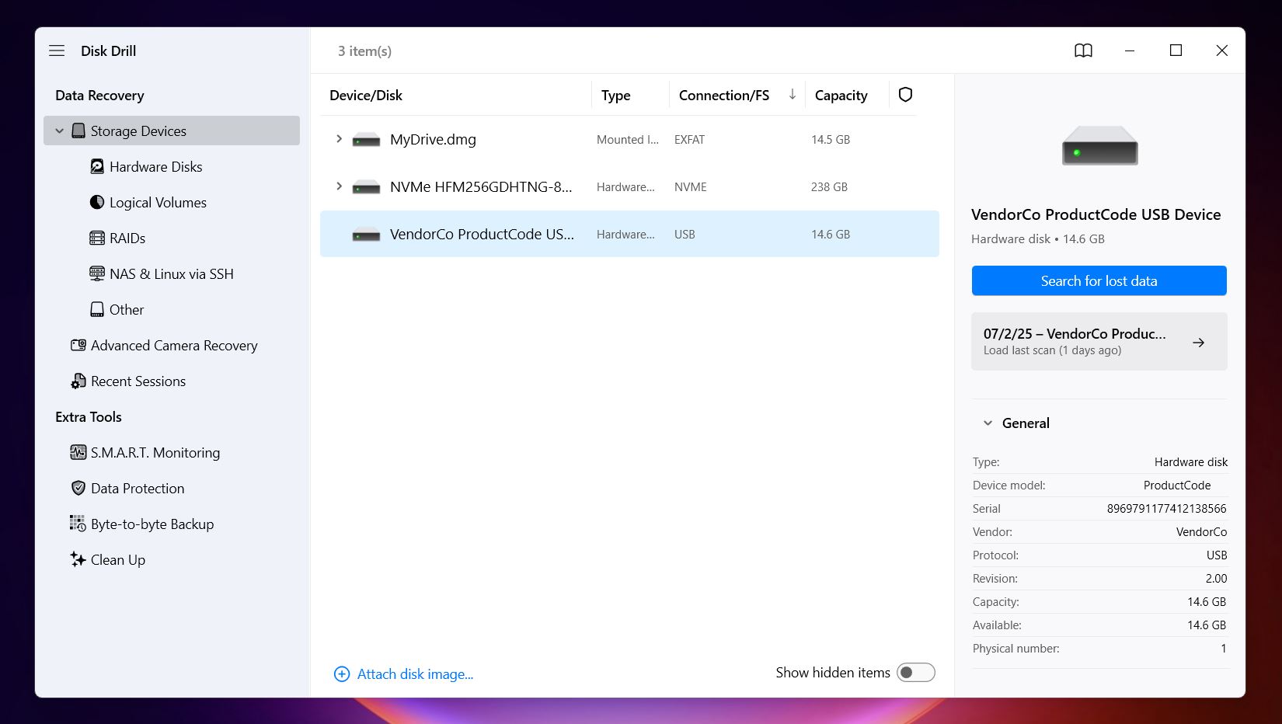Maximize the Disk Drill window
1282x724 pixels.
1176,50
